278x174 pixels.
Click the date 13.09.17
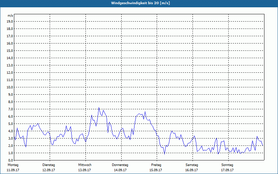click(84, 170)
